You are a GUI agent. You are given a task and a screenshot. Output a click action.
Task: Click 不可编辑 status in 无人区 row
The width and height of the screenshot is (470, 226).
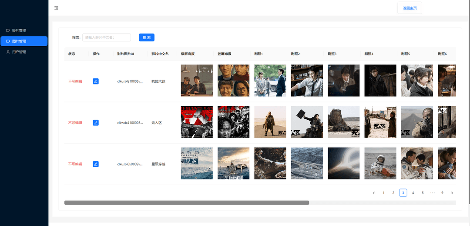tap(75, 123)
